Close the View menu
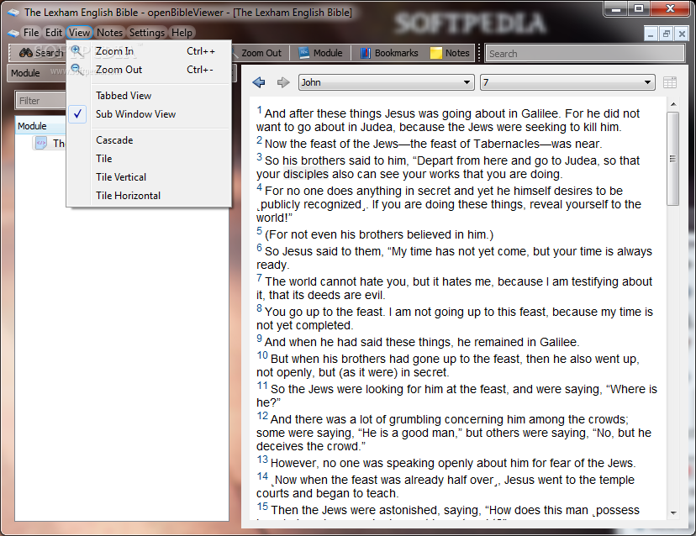This screenshot has height=536, width=696. tap(80, 33)
